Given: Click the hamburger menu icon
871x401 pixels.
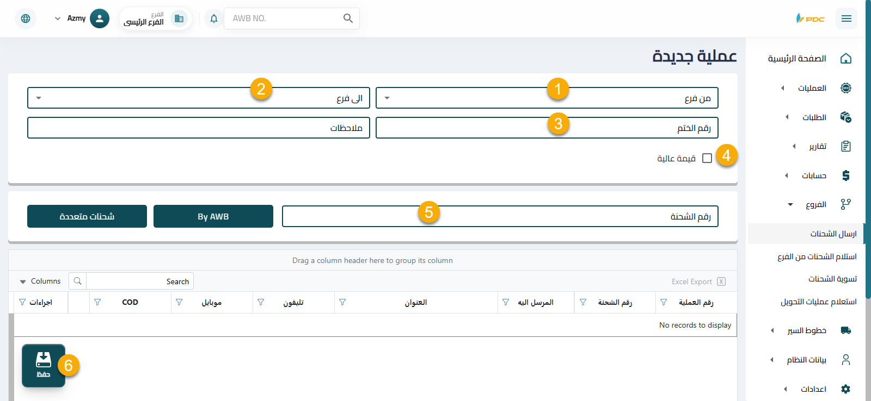Looking at the screenshot, I should (x=846, y=18).
